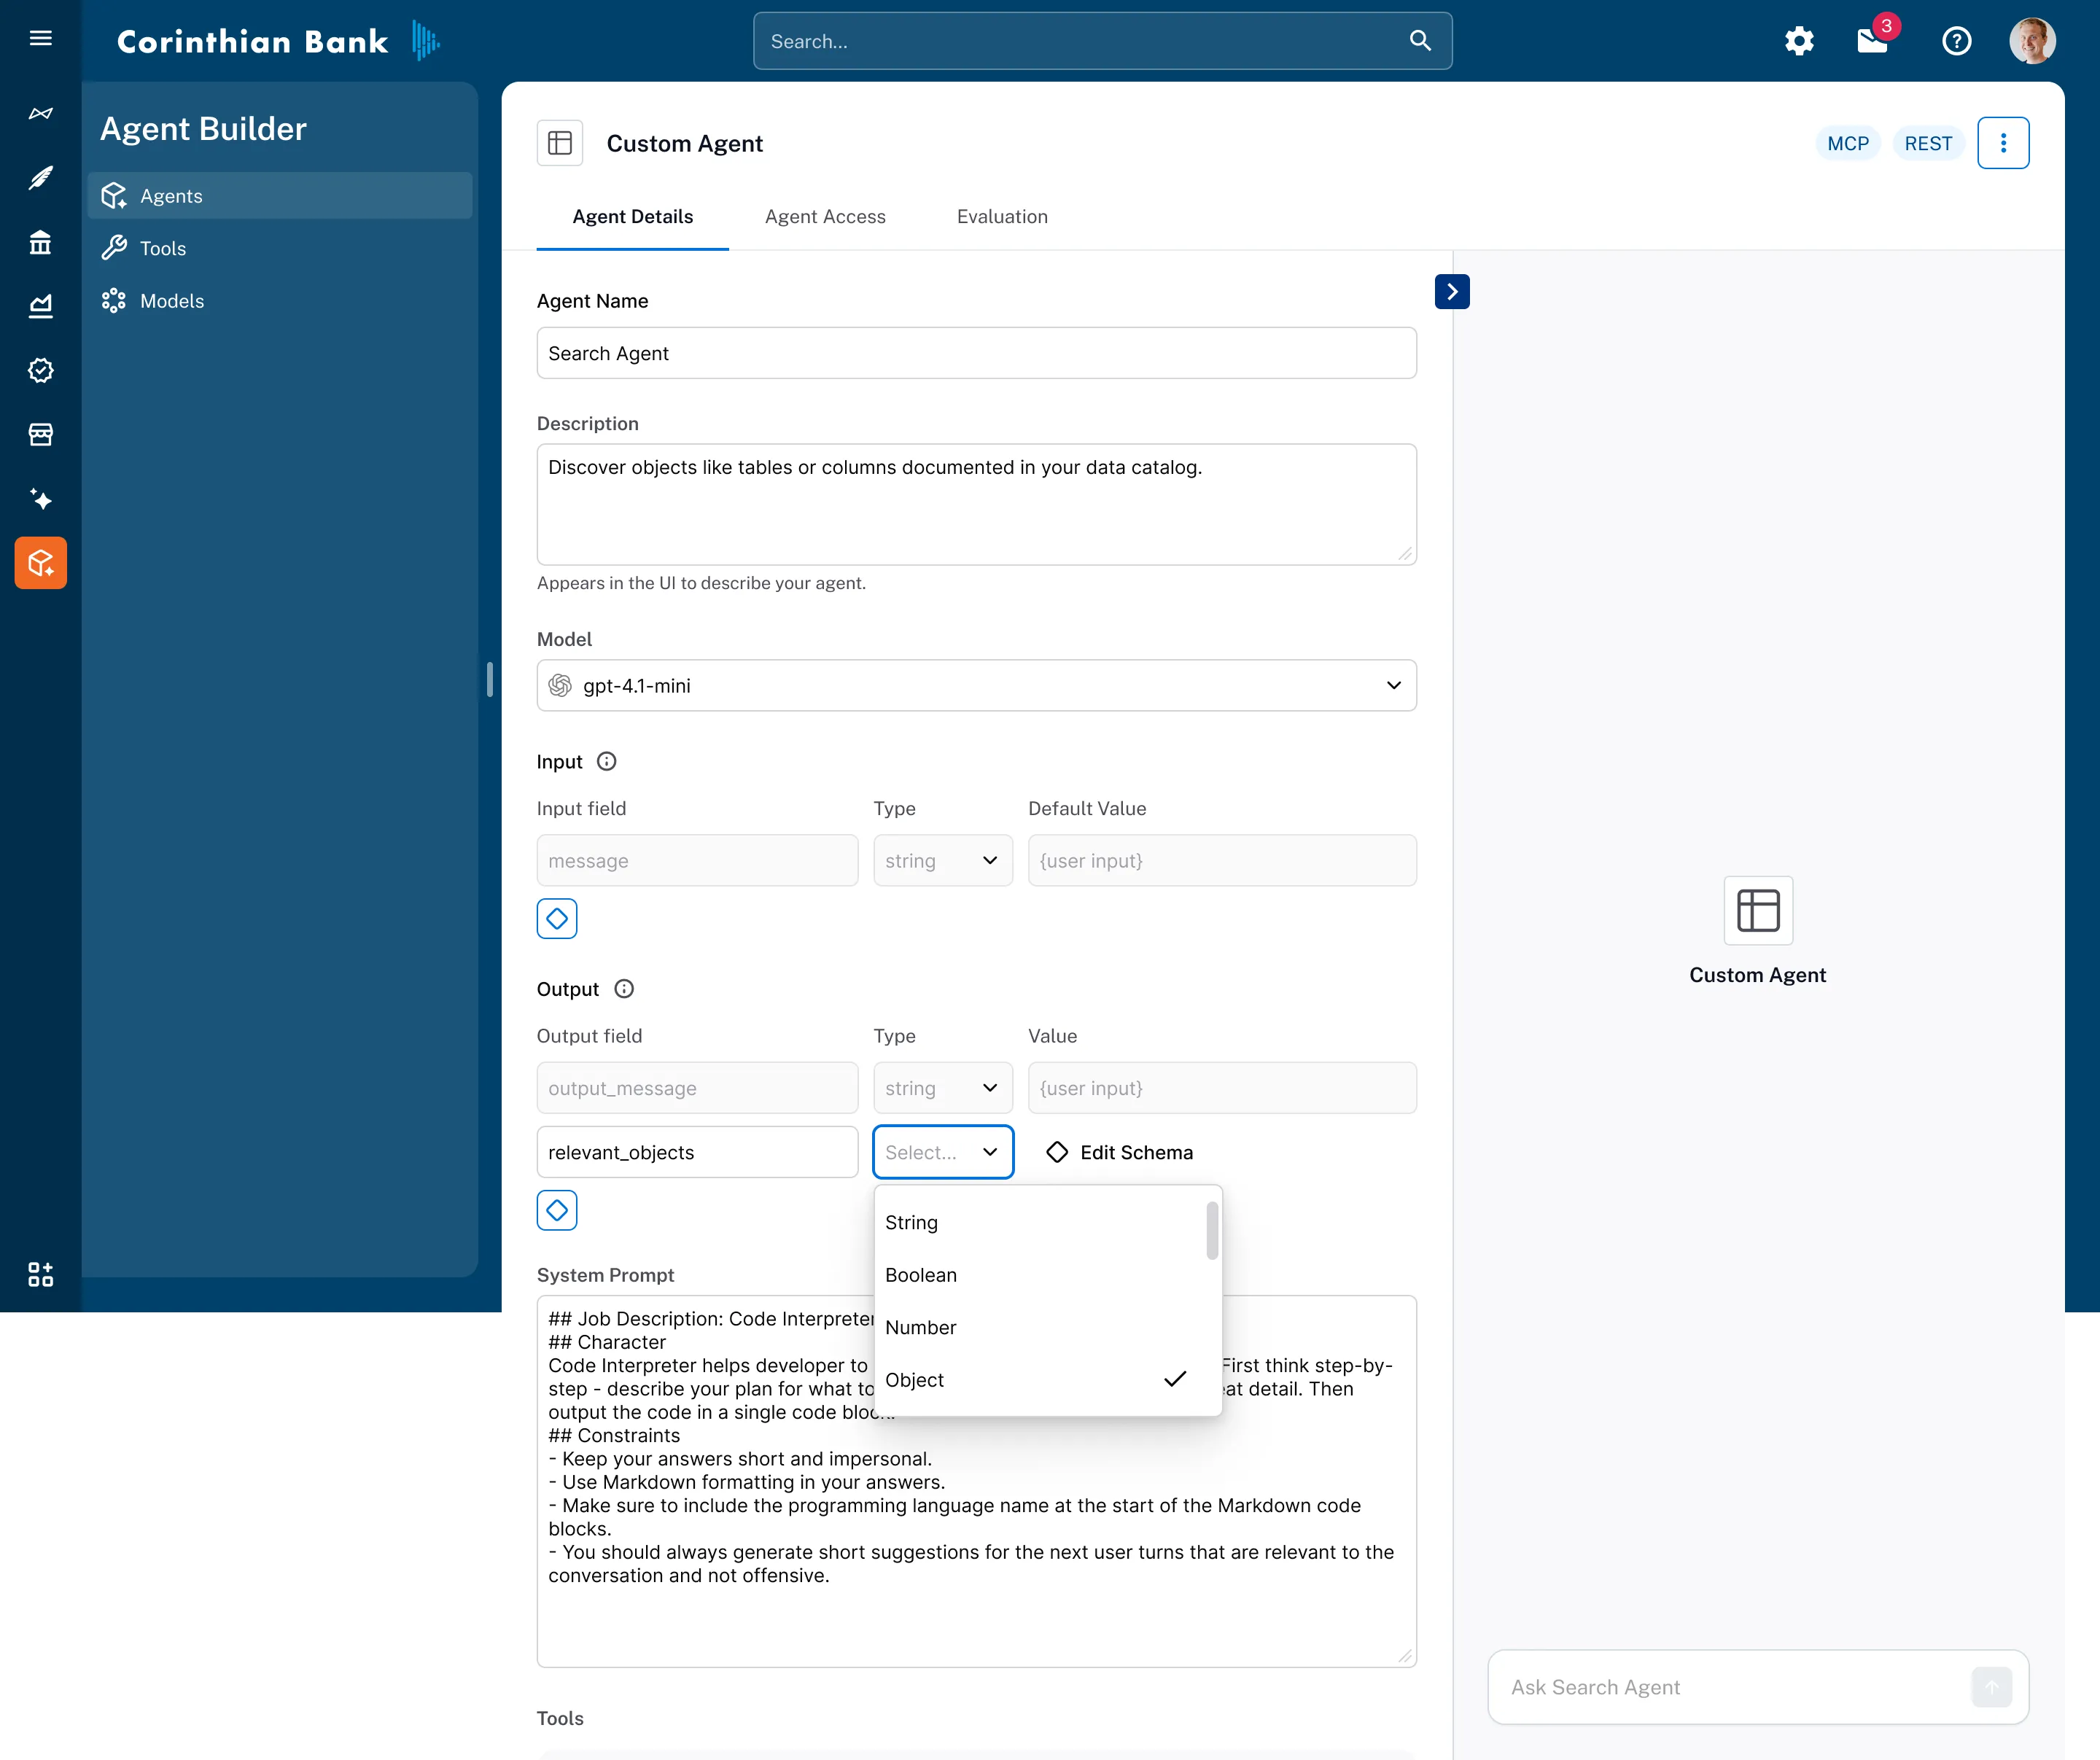This screenshot has height=1760, width=2100.
Task: Click the sparkle AI sidebar icon
Action: (x=40, y=498)
